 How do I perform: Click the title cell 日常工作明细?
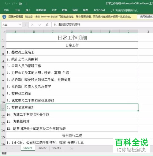pyautogui.click(x=72, y=38)
